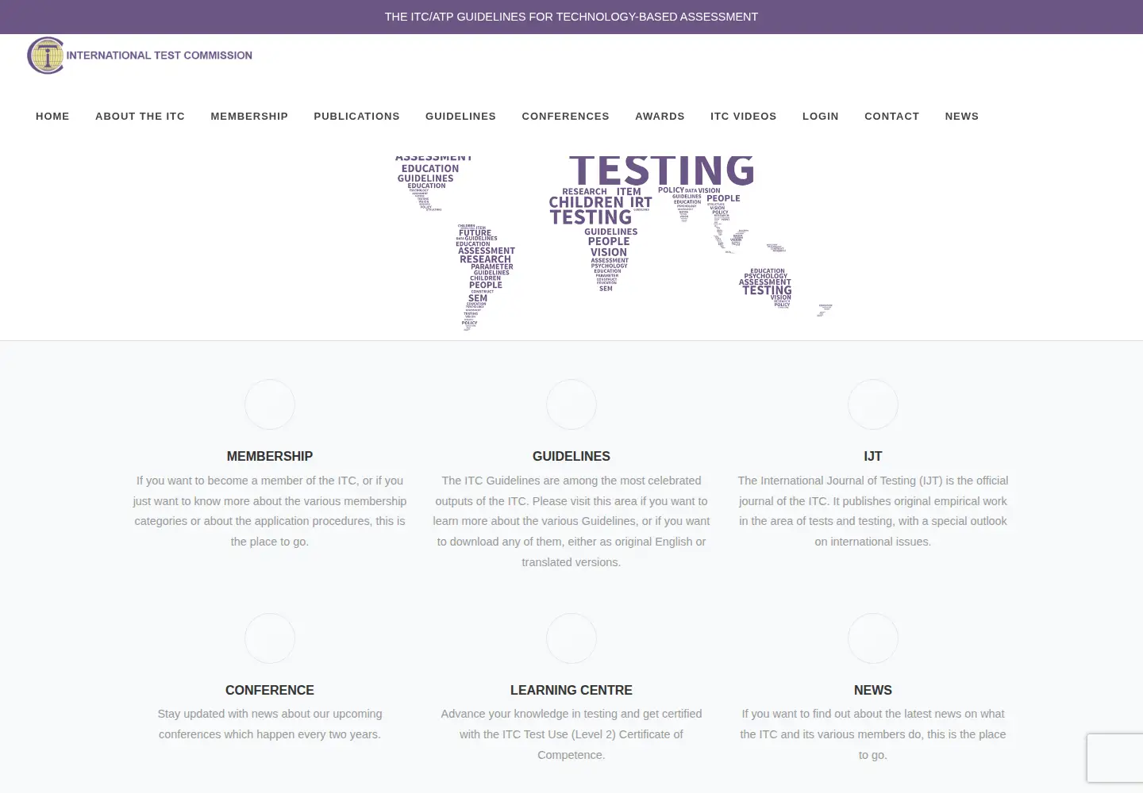Screen dimensions: 1143x793
Task: Open the Home menu item
Action: [52, 116]
